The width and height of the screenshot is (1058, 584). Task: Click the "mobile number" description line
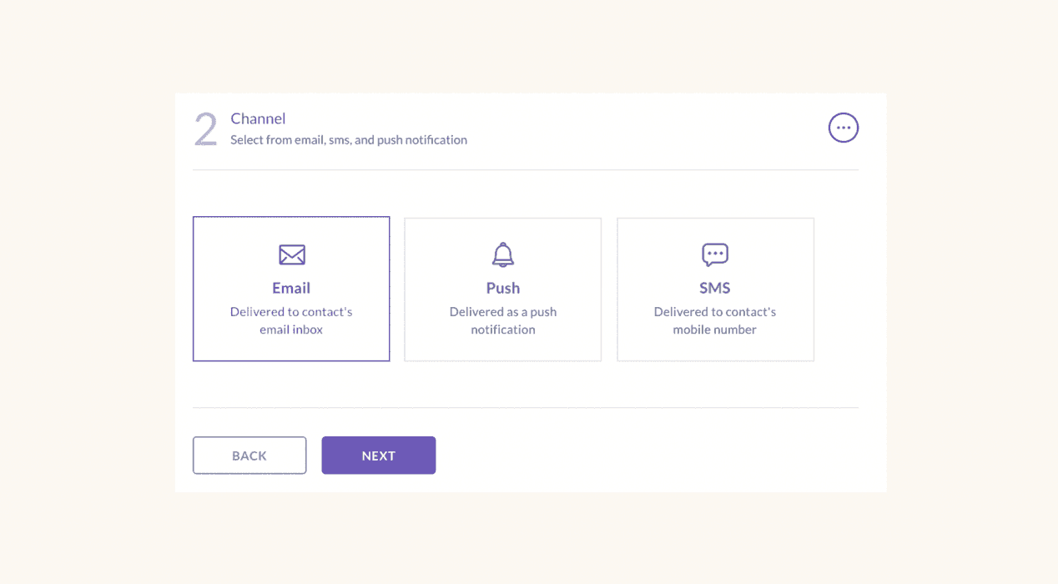[715, 330]
